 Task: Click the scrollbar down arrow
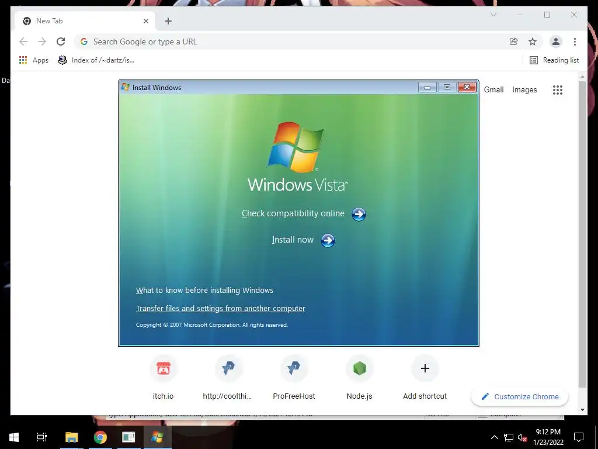tap(582, 410)
